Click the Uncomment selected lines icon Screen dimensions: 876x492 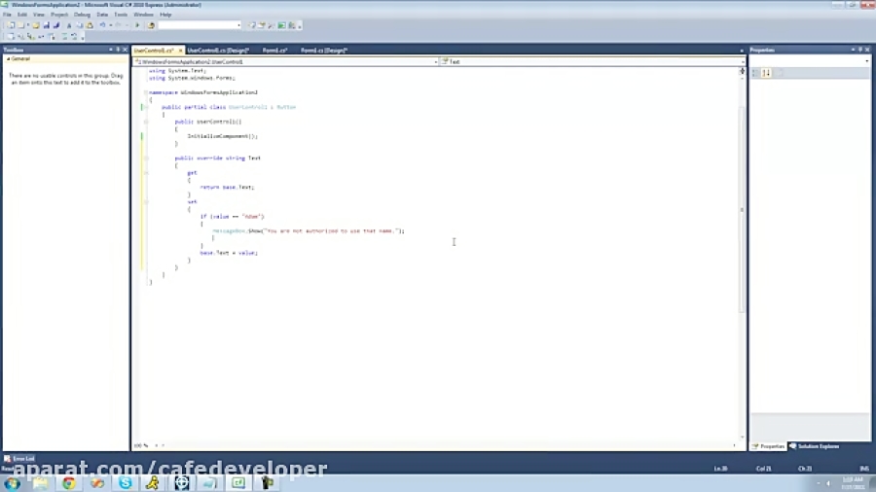(74, 37)
